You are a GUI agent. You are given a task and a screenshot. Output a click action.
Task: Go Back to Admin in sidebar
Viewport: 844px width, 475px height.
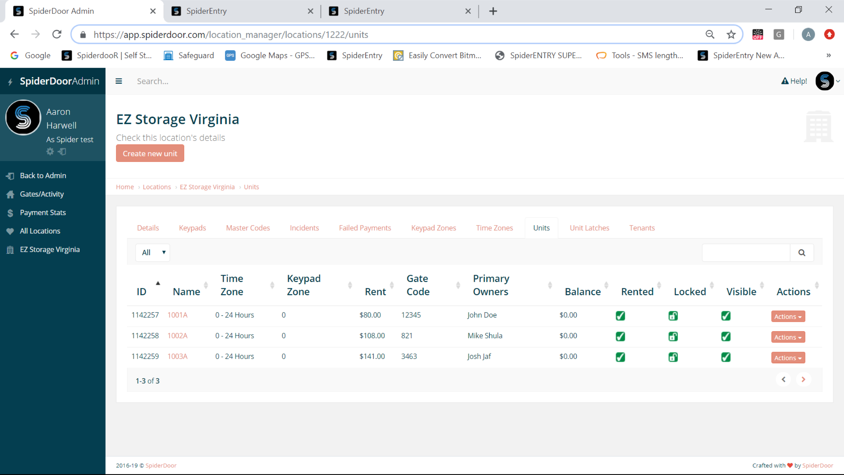click(x=43, y=176)
